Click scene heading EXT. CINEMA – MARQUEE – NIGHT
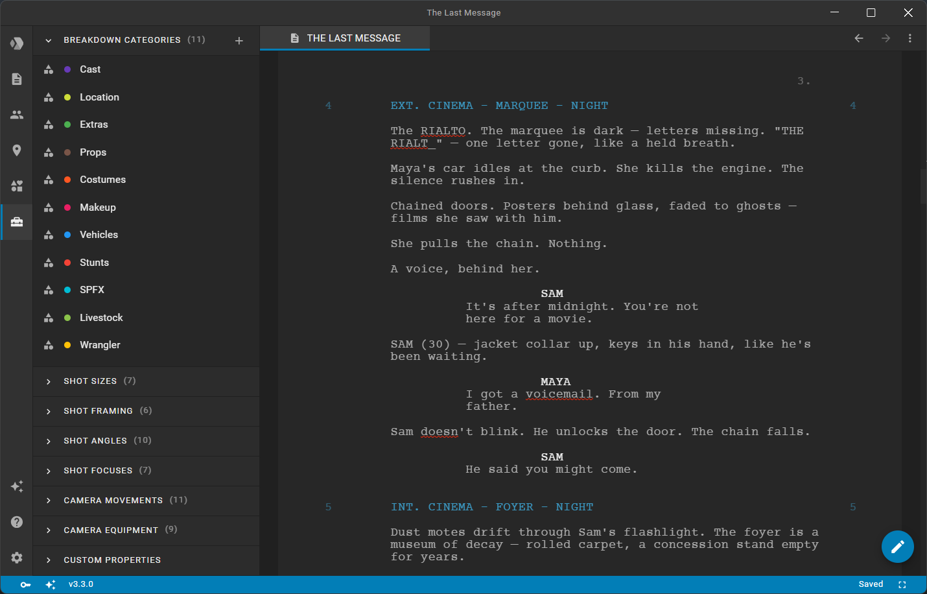This screenshot has height=594, width=927. click(499, 106)
